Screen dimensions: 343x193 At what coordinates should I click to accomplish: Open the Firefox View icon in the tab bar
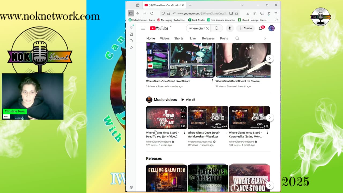pos(138,5)
